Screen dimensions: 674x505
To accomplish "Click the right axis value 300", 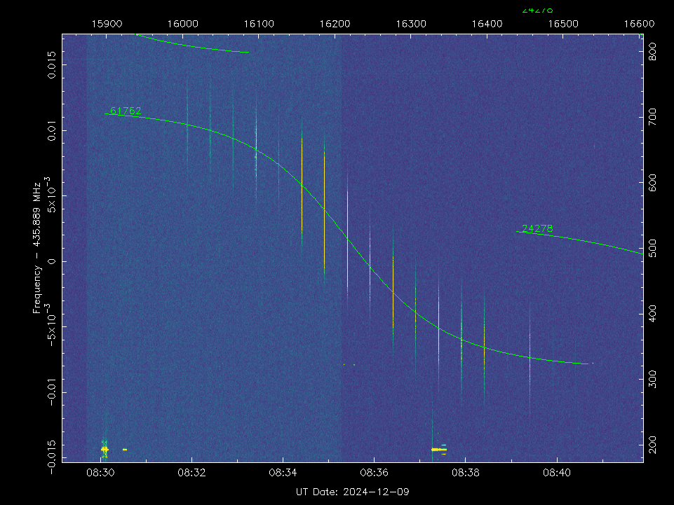I will pos(652,379).
